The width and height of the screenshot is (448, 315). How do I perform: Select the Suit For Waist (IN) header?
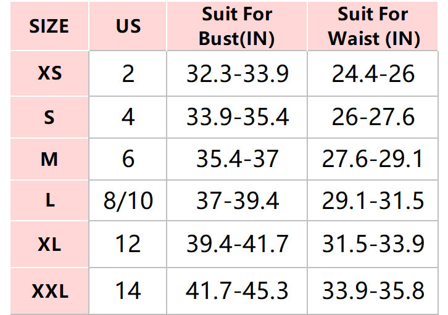(374, 27)
